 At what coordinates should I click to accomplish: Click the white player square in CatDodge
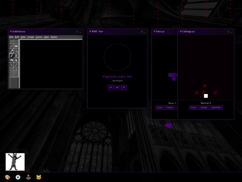(x=206, y=96)
